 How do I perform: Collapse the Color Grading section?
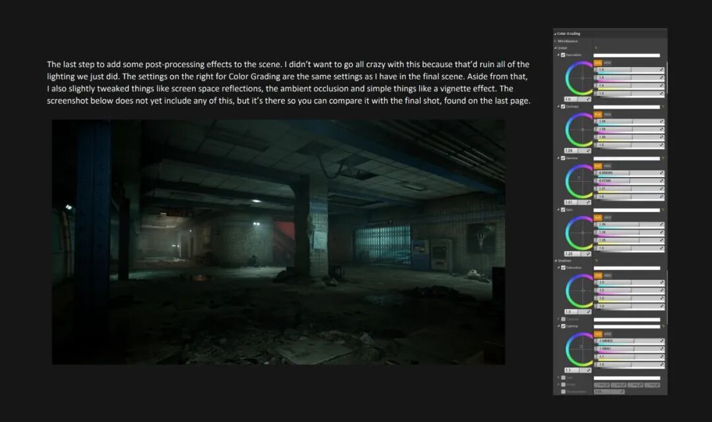point(555,34)
